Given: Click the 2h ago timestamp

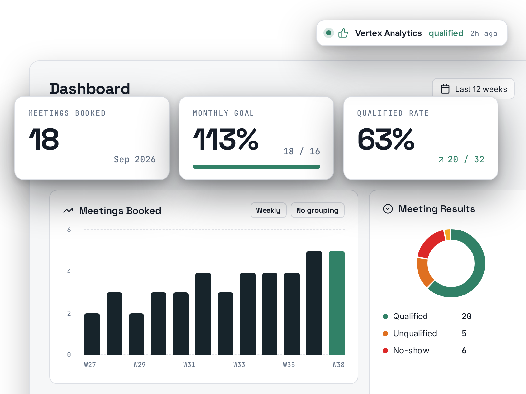Looking at the screenshot, I should coord(484,33).
